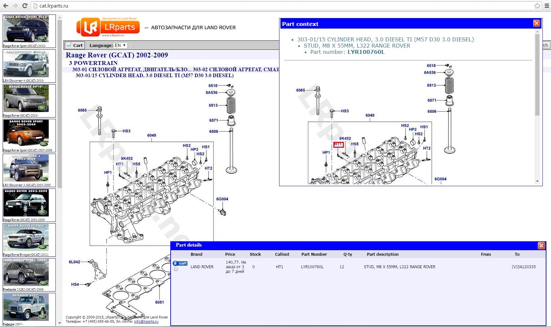Click callout HT2 in main diagram

[208, 168]
